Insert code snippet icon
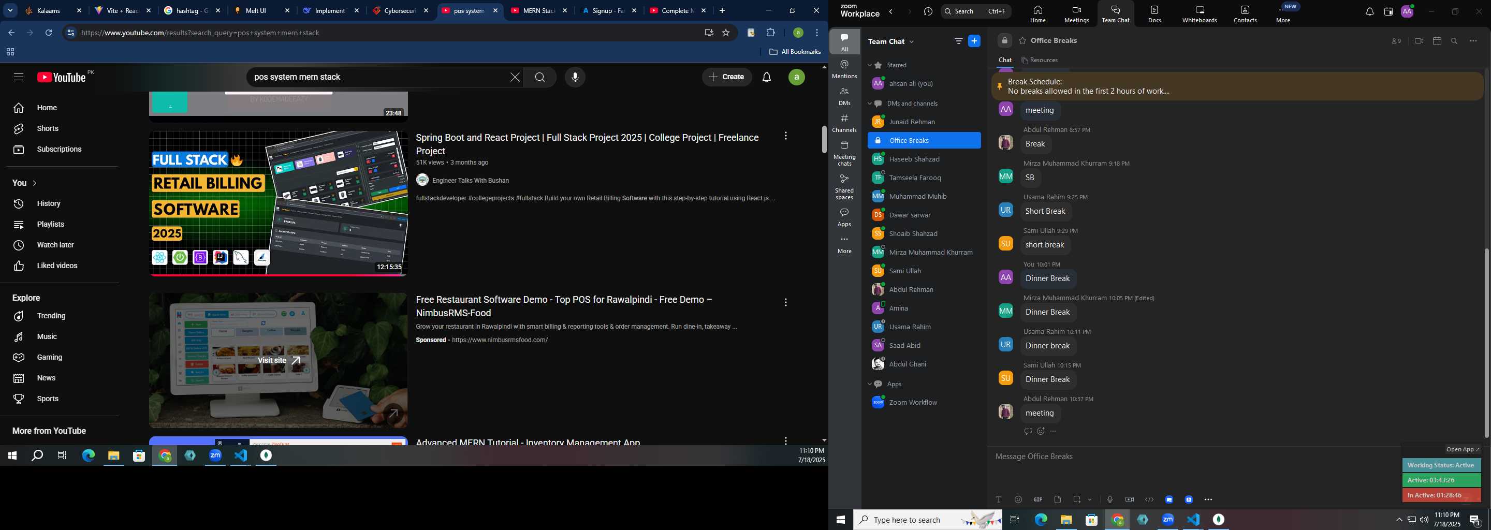This screenshot has height=530, width=1491. (x=1149, y=499)
